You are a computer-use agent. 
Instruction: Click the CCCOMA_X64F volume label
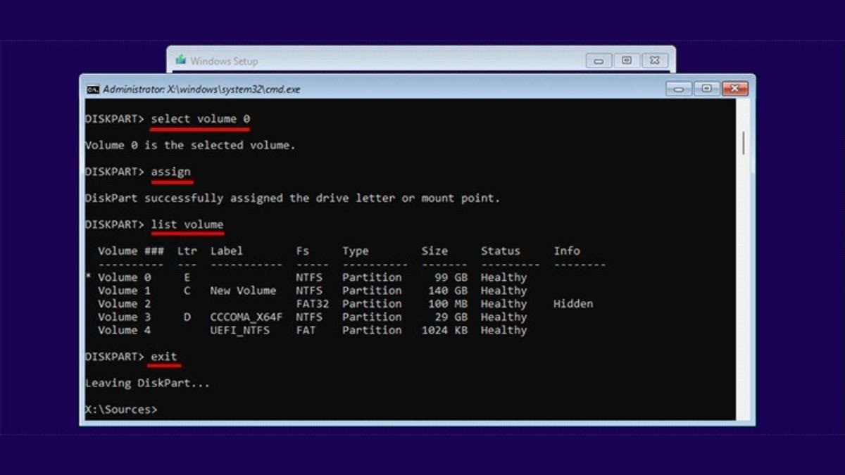coord(246,317)
